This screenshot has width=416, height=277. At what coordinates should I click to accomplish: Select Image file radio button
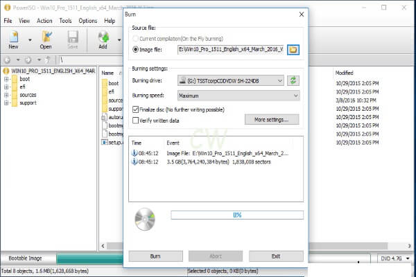[x=136, y=50]
